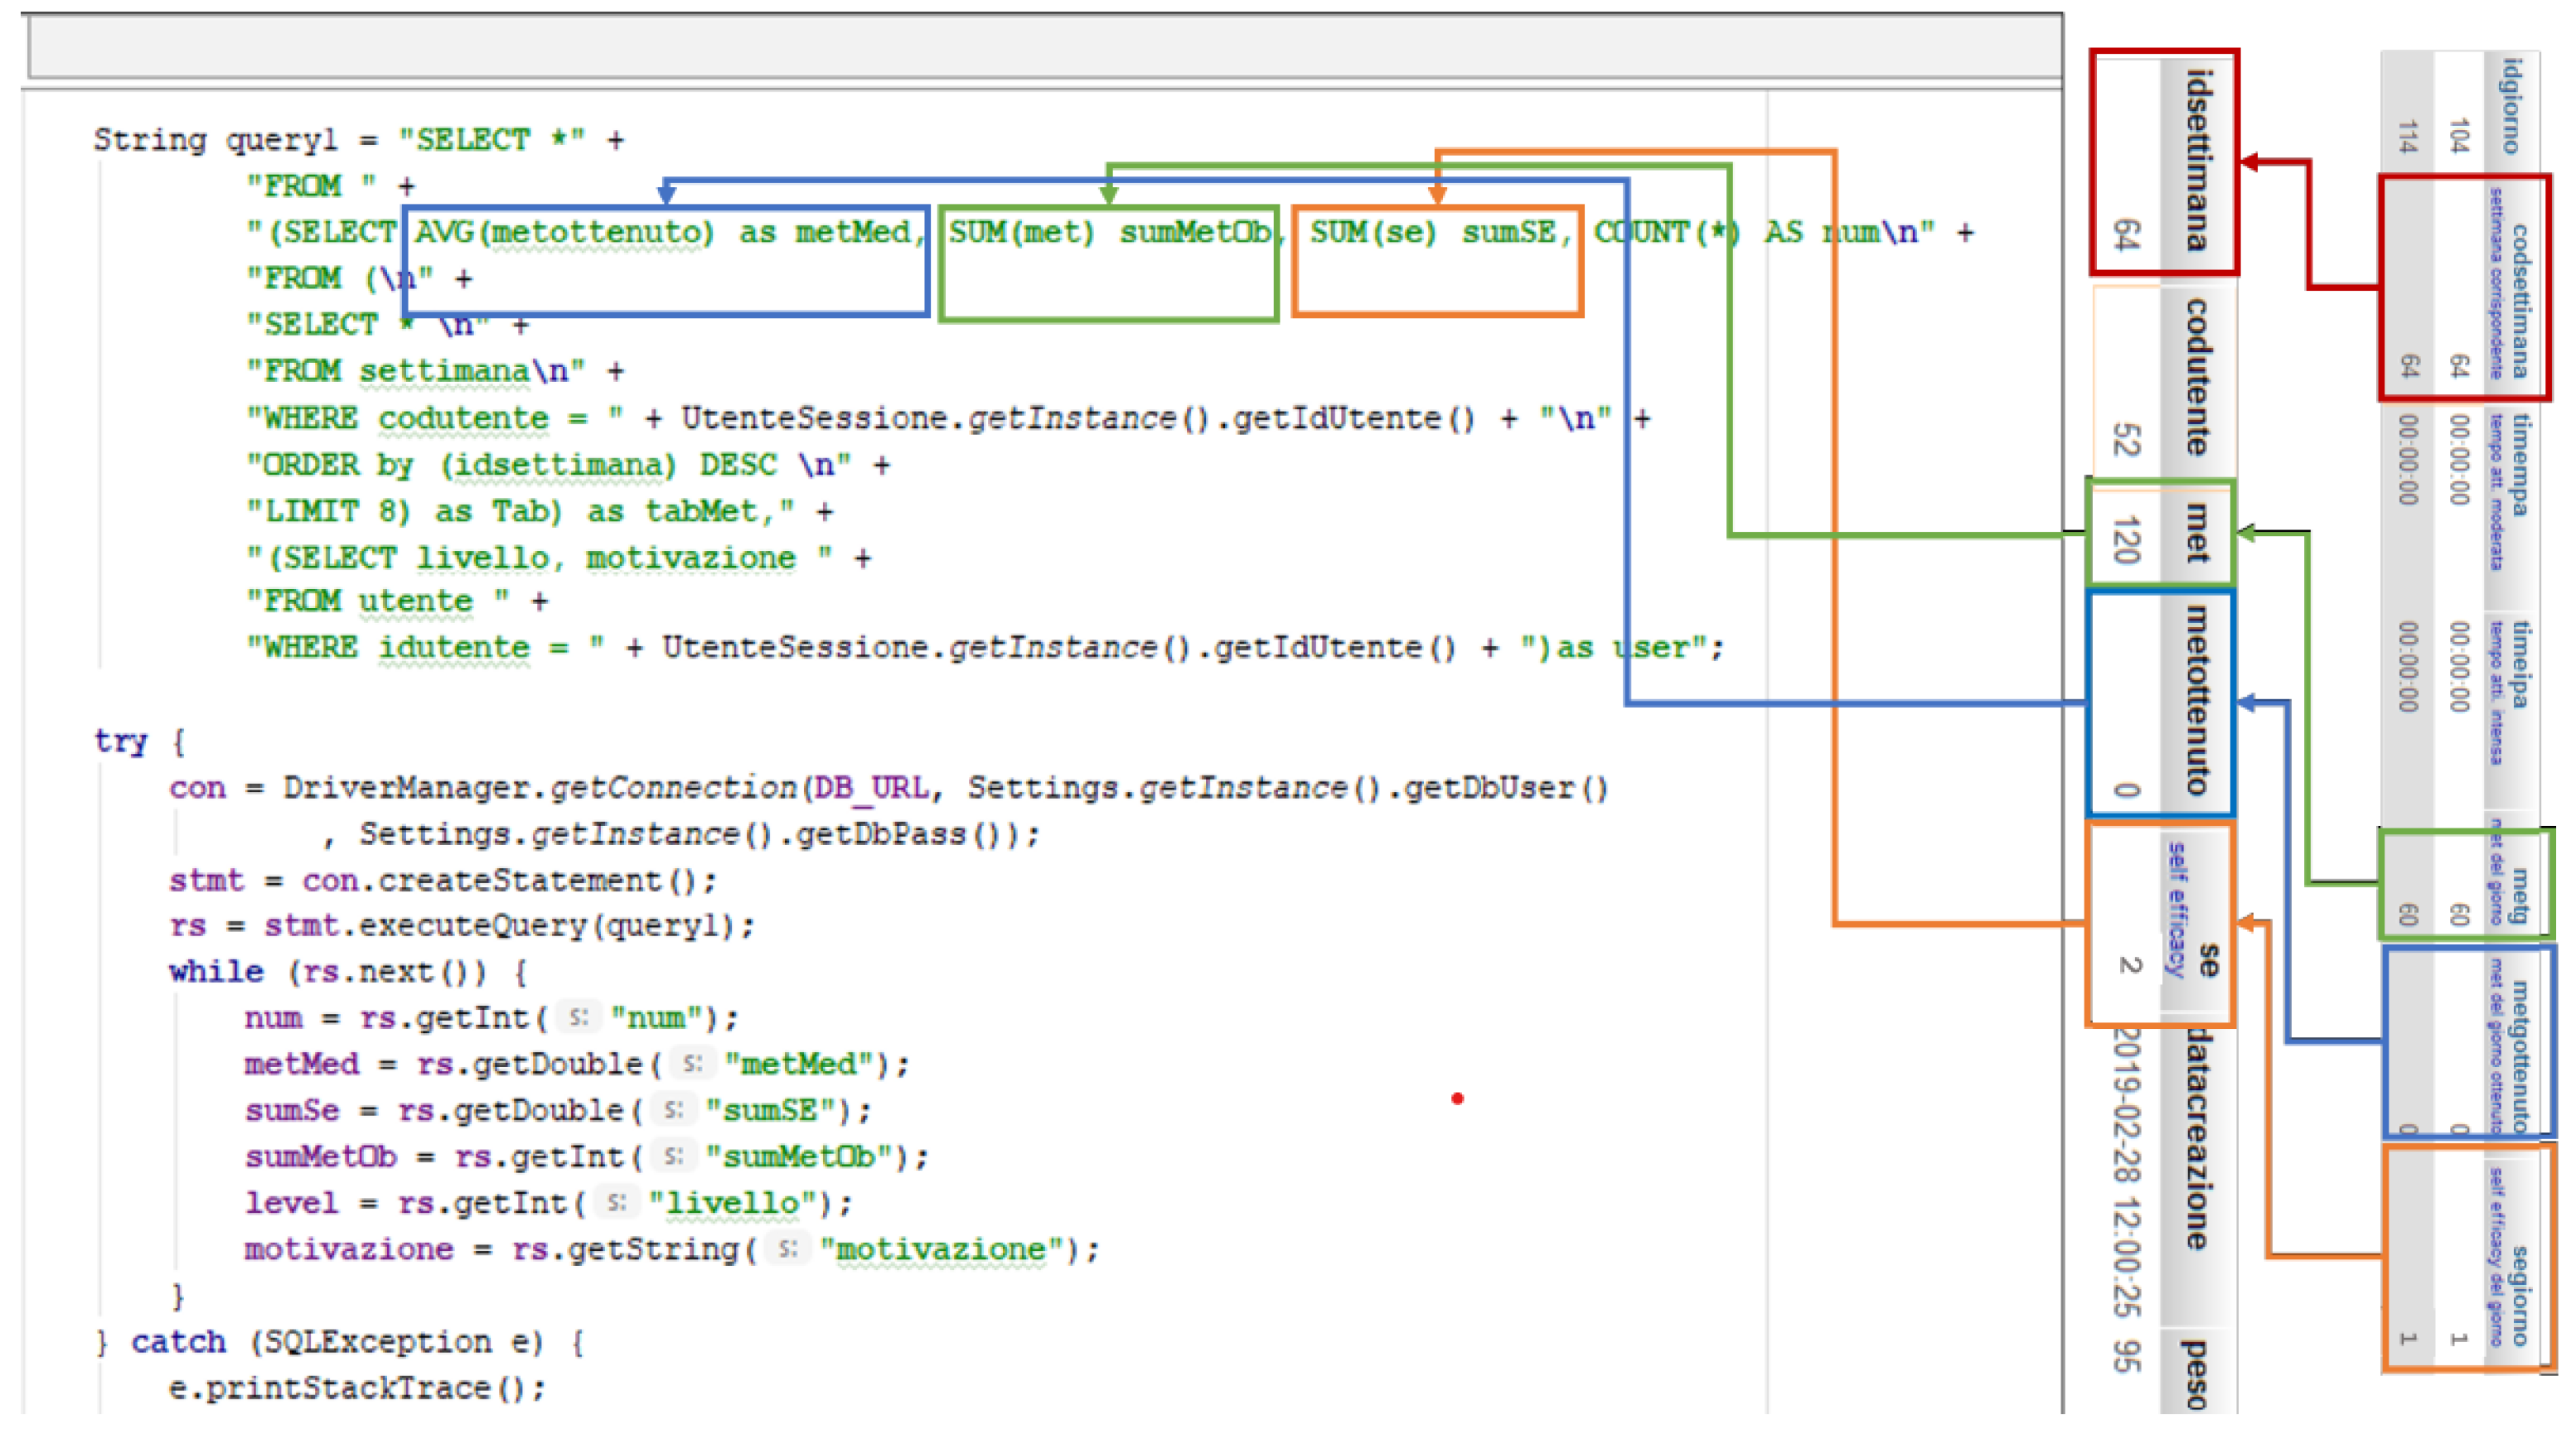Click the parameter hint before "sumSE"

tap(674, 1109)
